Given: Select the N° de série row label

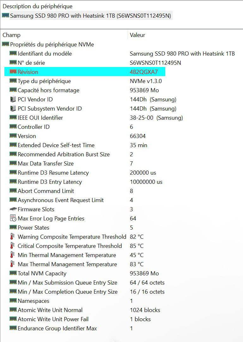Looking at the screenshot, I should [x=31, y=63].
